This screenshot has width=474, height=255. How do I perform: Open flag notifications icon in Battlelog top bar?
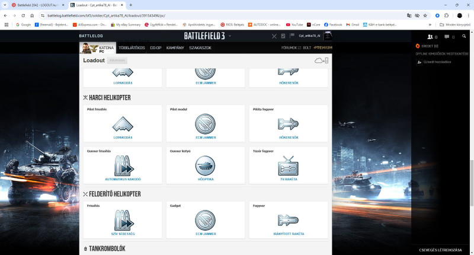click(292, 36)
